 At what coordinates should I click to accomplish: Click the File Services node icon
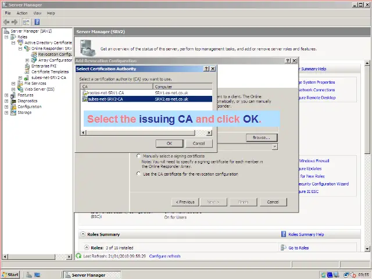point(20,83)
